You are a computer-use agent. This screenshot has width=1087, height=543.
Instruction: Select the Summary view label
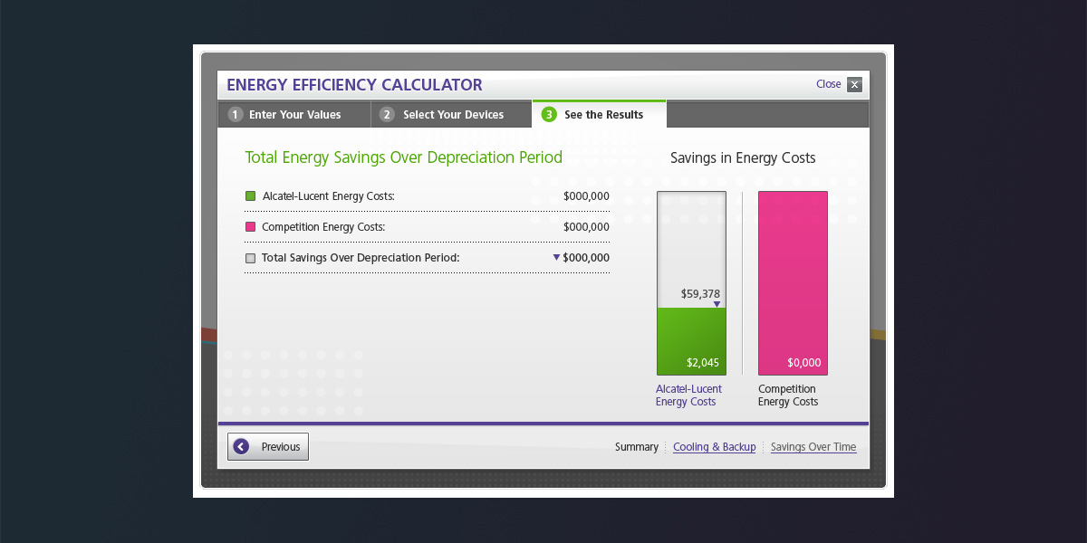coord(636,447)
